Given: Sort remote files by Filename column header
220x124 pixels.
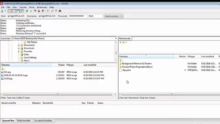Looking at the screenshot, I should click(146, 56).
